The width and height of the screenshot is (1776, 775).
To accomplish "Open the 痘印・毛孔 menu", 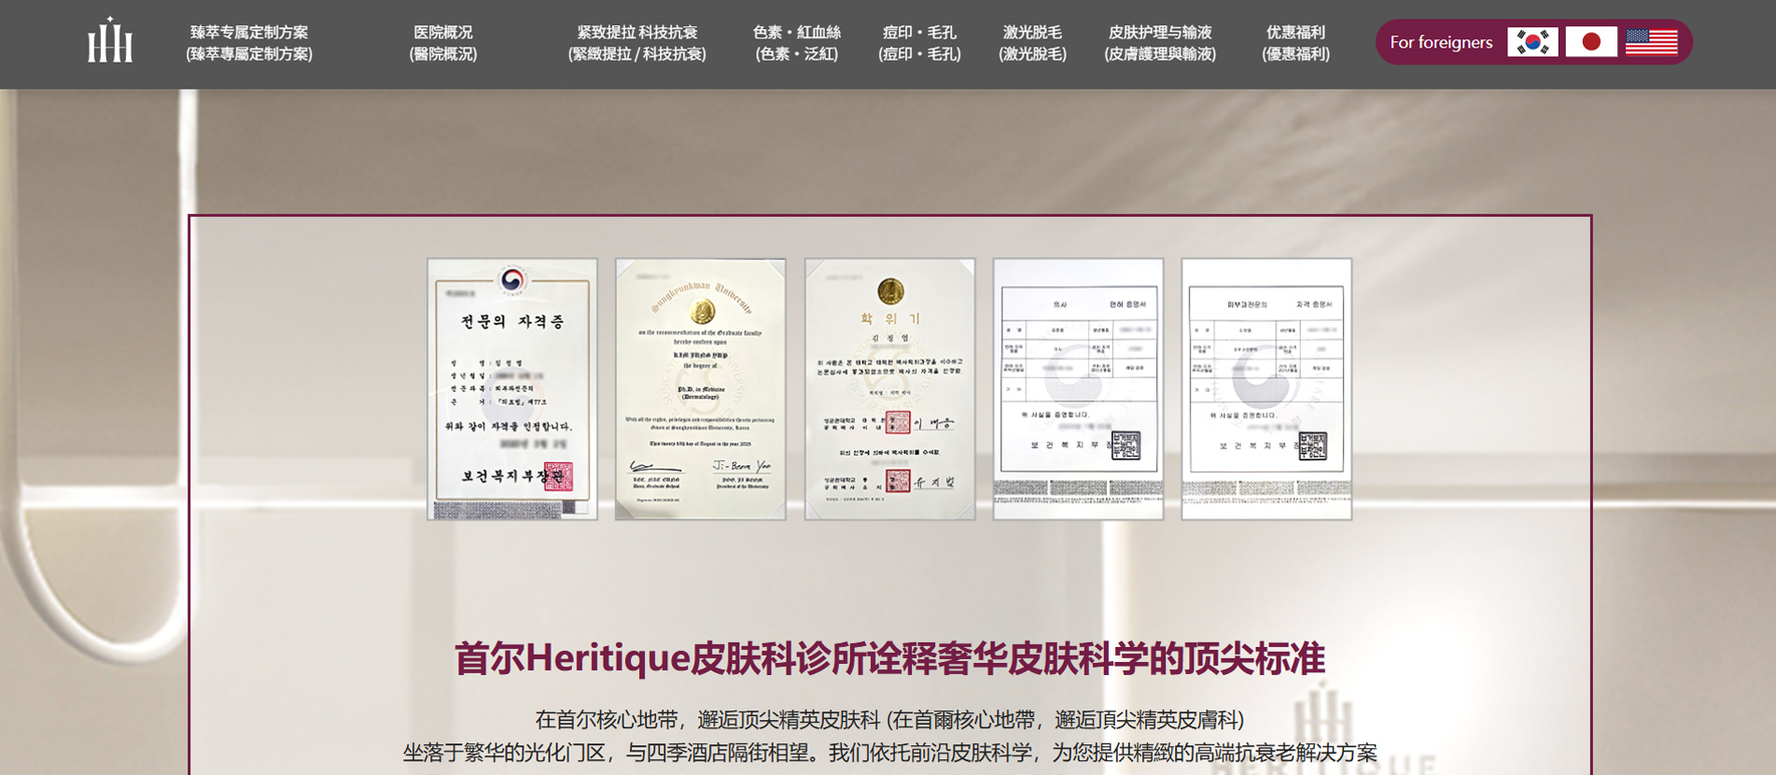I will [x=919, y=43].
